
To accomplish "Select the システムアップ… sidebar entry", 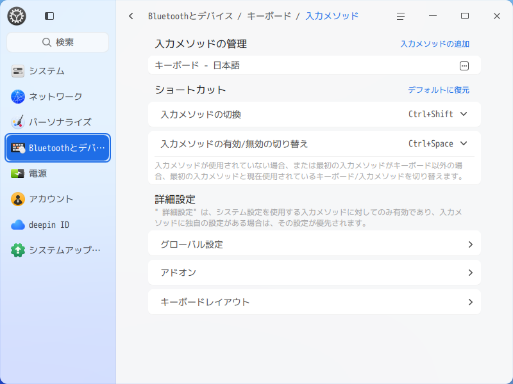I will [58, 250].
